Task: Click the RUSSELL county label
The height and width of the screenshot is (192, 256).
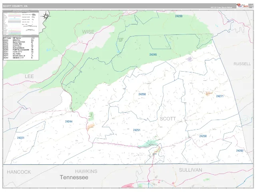Action: click(x=242, y=64)
